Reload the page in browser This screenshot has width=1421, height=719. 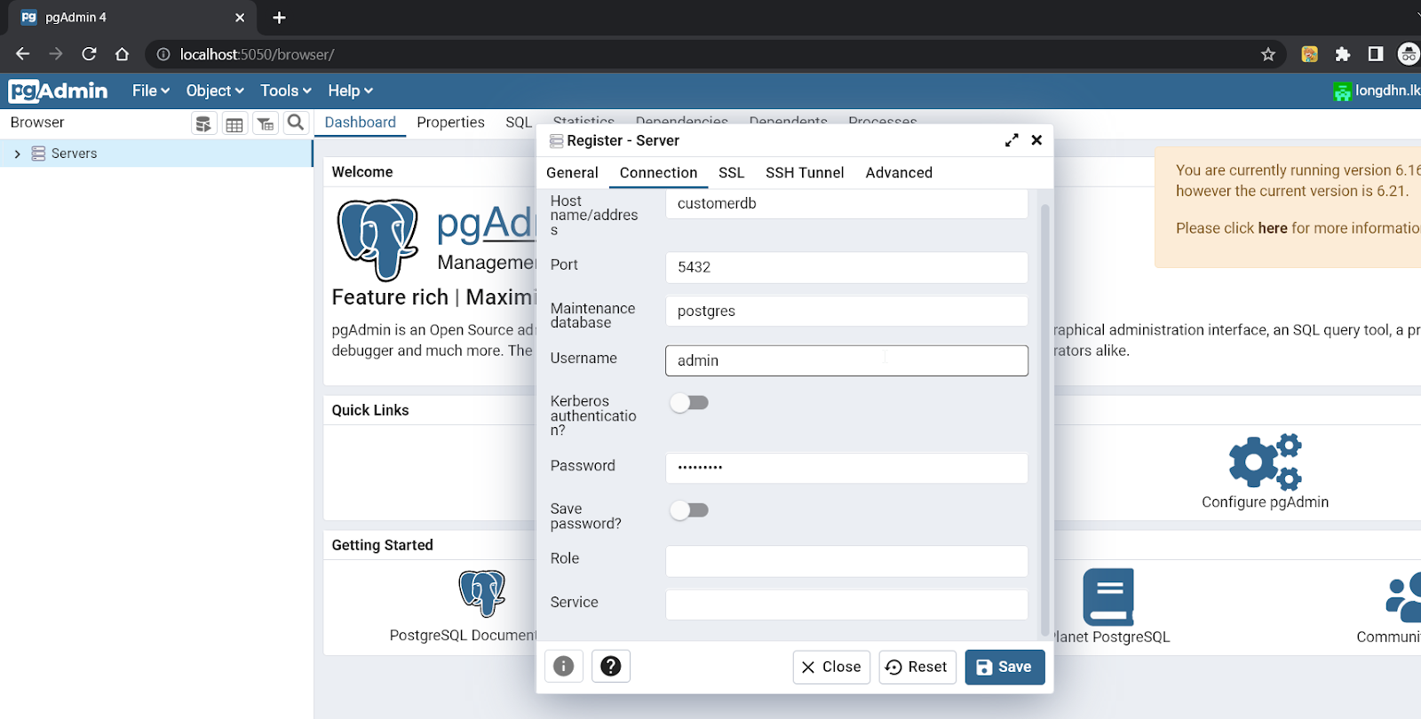tap(89, 54)
